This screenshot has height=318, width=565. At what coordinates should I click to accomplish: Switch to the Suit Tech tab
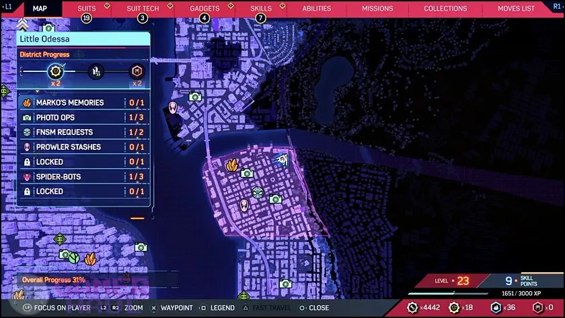pyautogui.click(x=143, y=8)
